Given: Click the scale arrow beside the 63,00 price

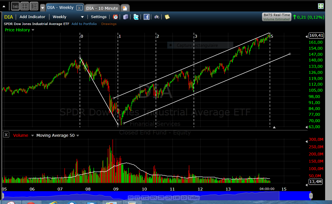Looking at the screenshot, I should pyautogui.click(x=306, y=127).
